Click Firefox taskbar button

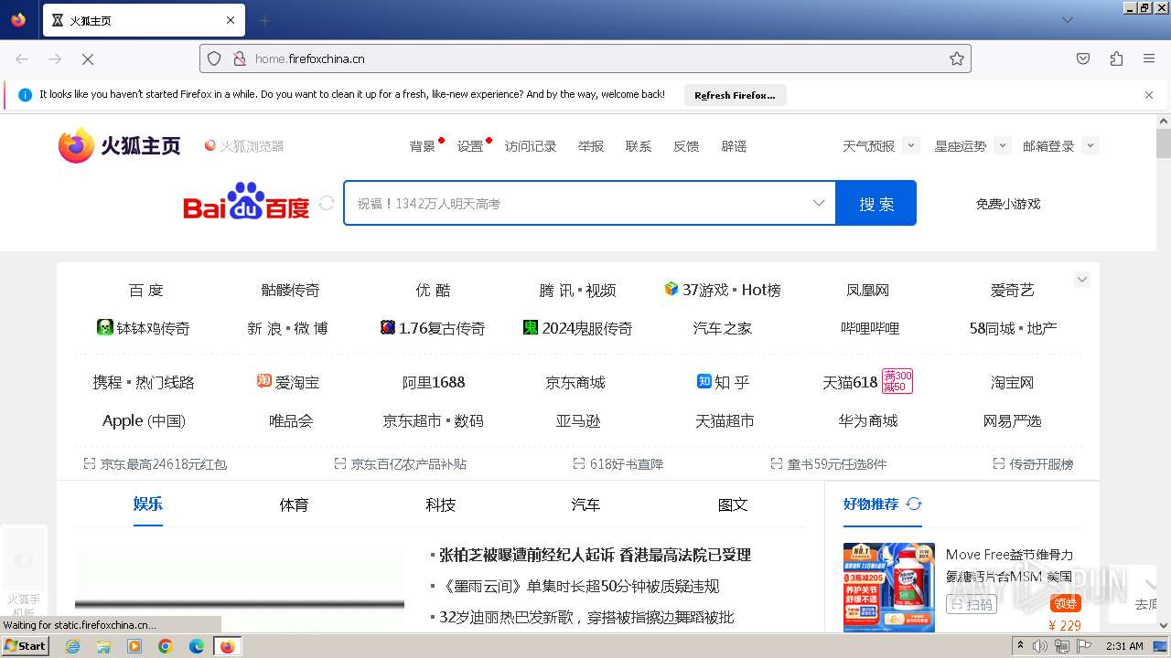click(227, 646)
